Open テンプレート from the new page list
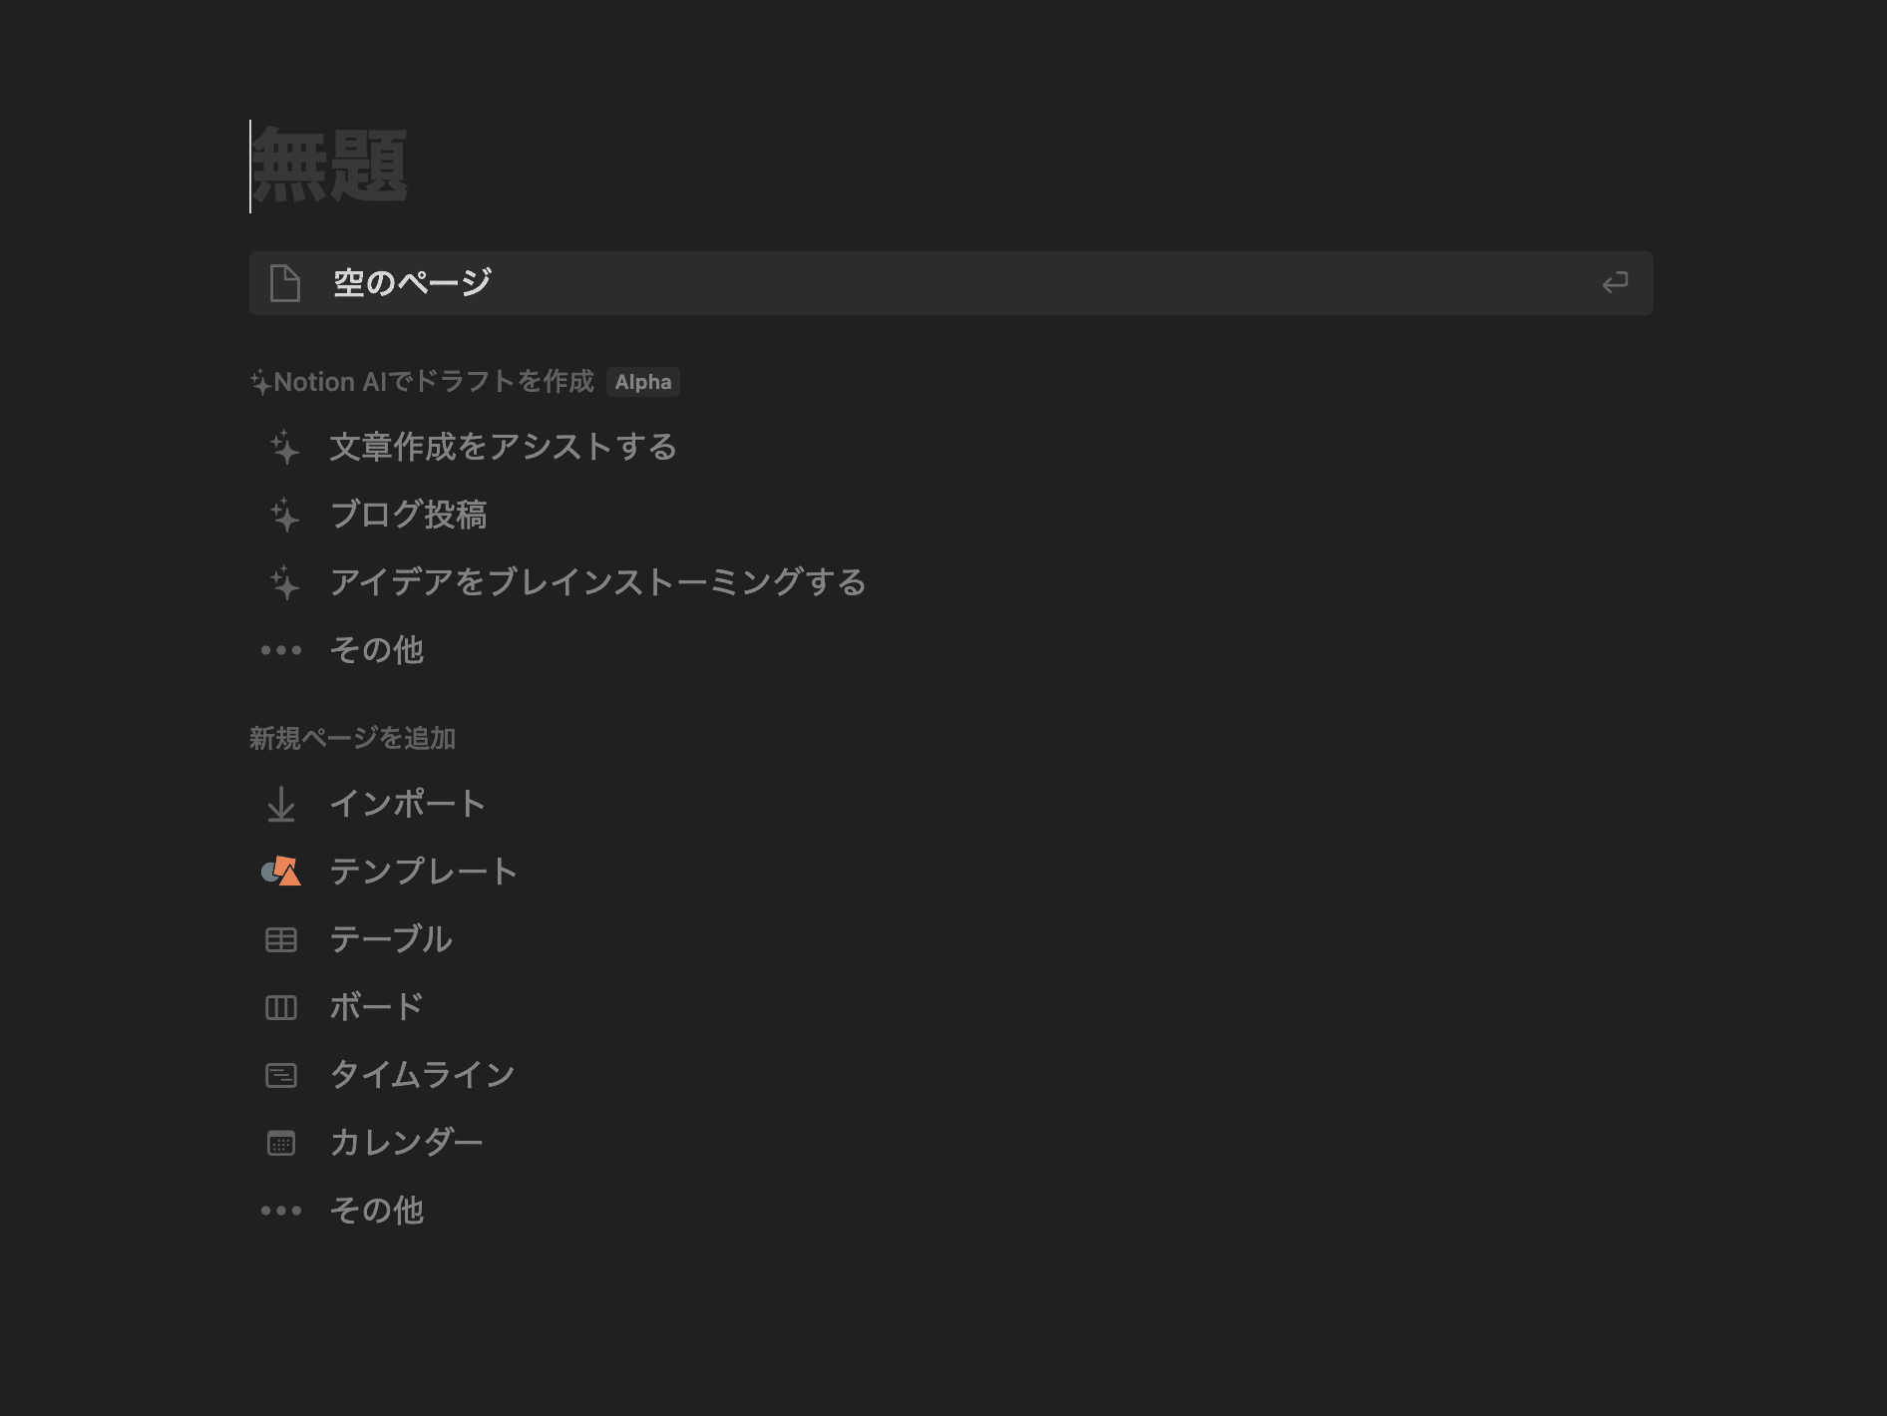The image size is (1887, 1416). tap(423, 872)
